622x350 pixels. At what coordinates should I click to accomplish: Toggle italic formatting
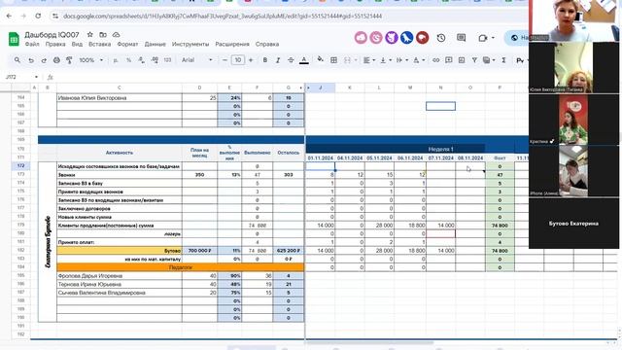coord(278,60)
